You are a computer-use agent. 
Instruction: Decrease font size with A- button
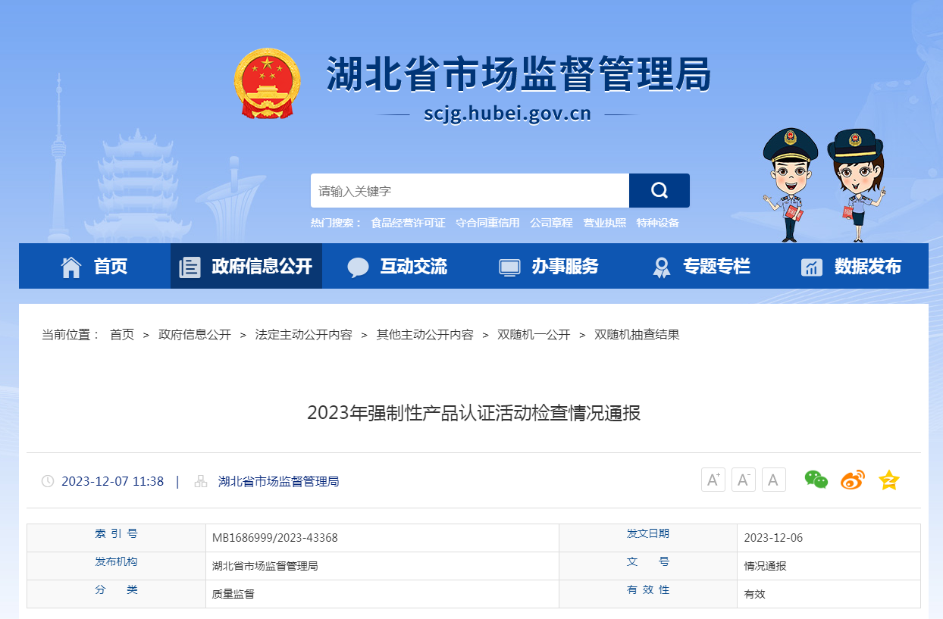744,480
